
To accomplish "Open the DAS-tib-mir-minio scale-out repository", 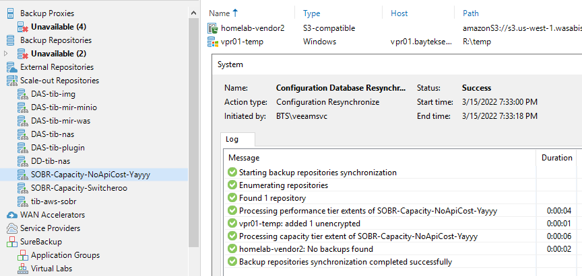I will tap(64, 107).
